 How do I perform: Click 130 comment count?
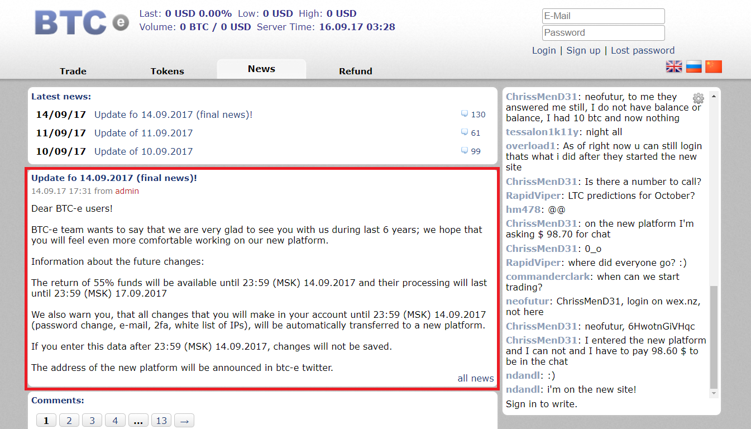[x=479, y=115]
